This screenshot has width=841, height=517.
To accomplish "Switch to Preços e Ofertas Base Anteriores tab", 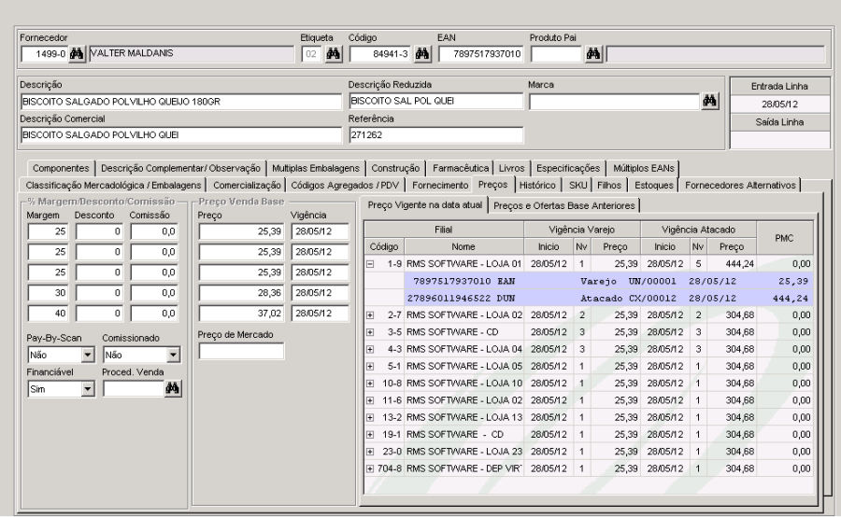I will click(564, 204).
